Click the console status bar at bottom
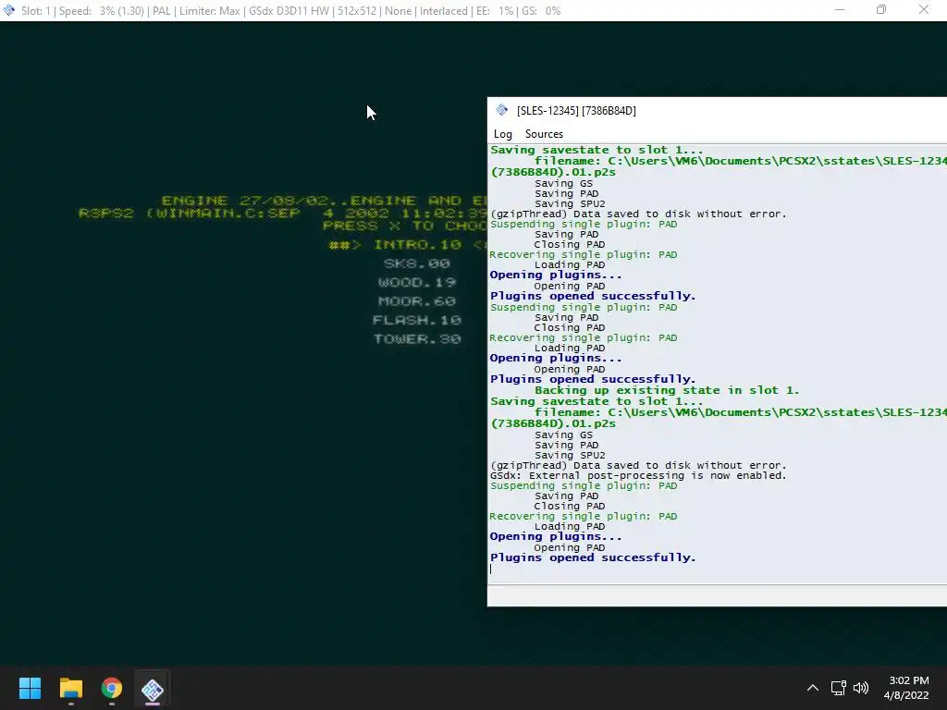947x710 pixels. coord(717,596)
